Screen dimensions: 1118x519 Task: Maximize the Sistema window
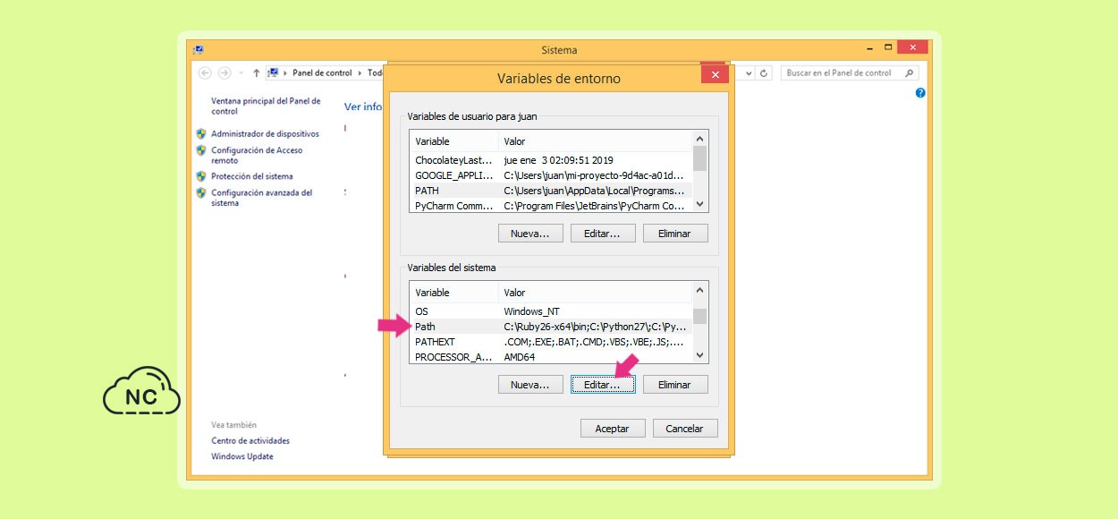click(x=888, y=47)
